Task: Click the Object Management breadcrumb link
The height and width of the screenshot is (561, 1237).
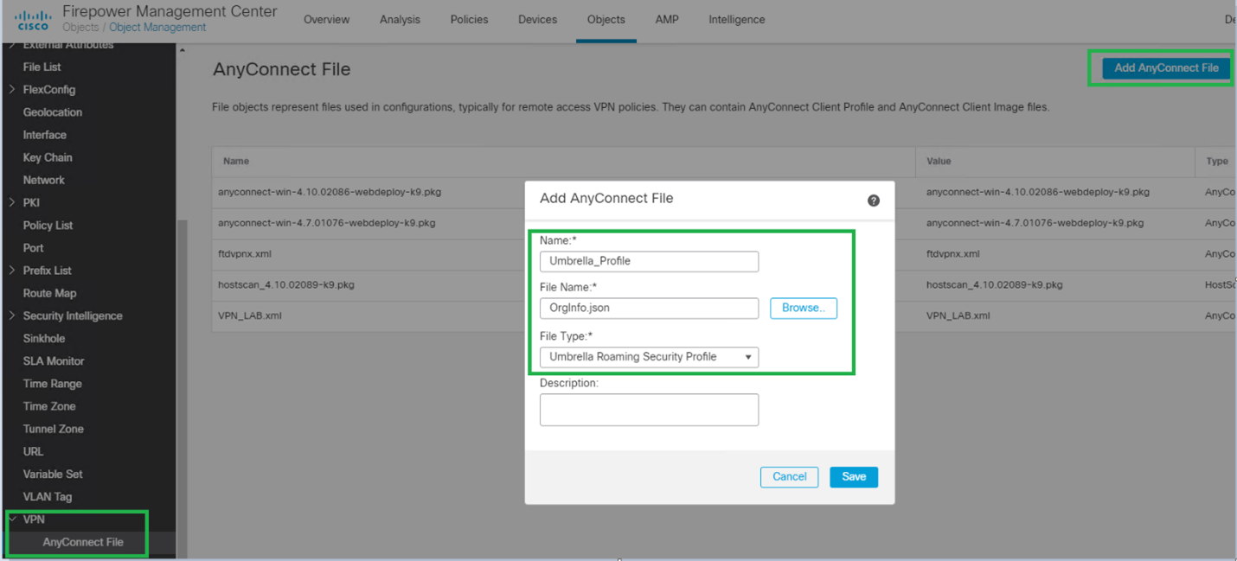Action: pyautogui.click(x=157, y=28)
